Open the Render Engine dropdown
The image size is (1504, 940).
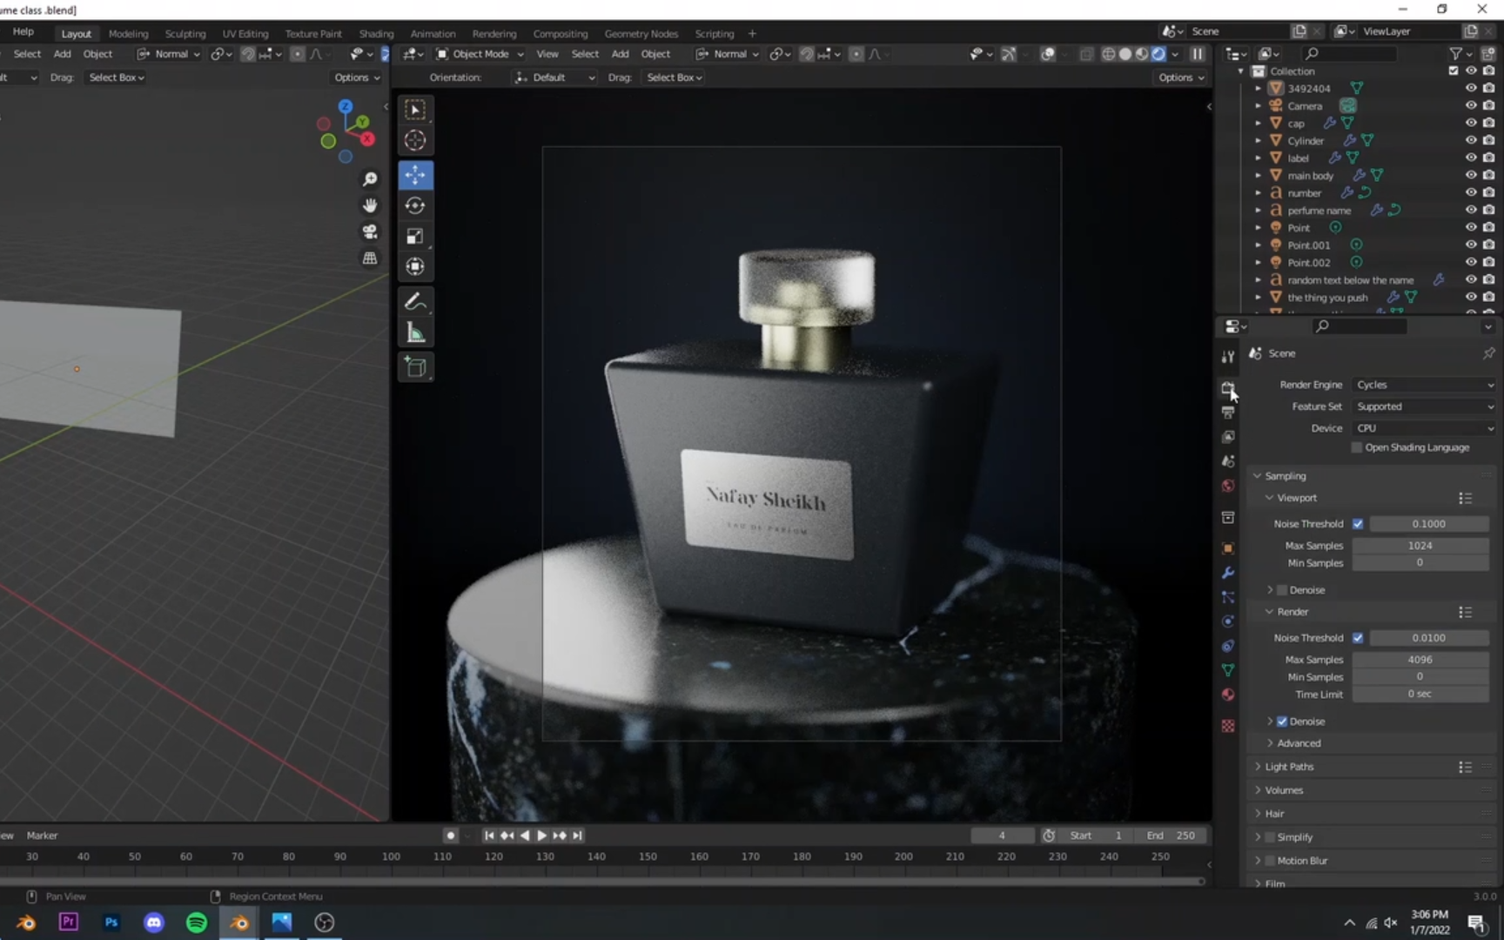[x=1423, y=384]
